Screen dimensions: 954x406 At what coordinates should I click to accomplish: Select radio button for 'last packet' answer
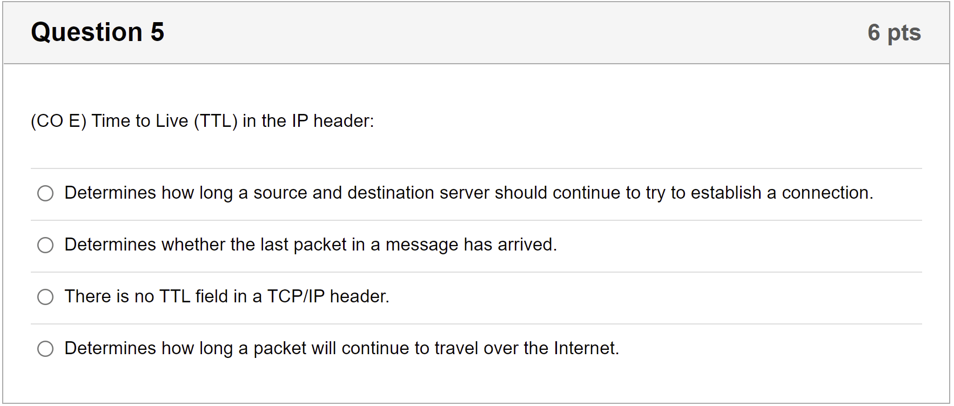click(45, 245)
